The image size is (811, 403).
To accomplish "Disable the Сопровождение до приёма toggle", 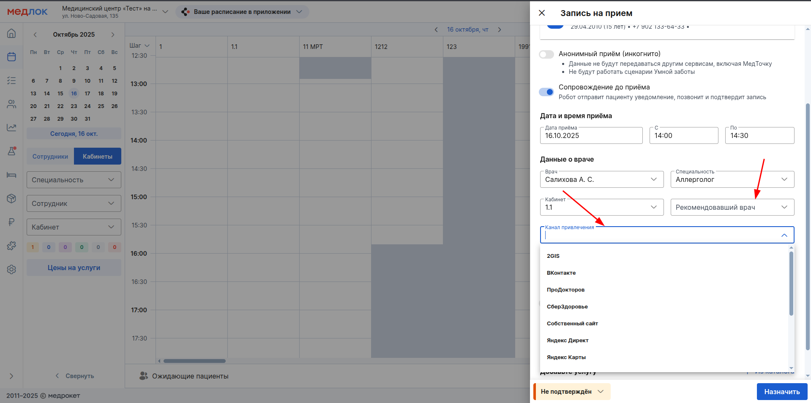I will [546, 92].
